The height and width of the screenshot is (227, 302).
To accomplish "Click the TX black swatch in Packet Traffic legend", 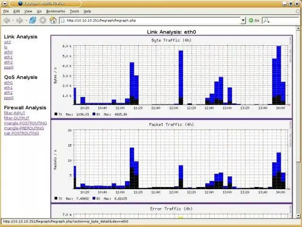I will pos(56,198).
